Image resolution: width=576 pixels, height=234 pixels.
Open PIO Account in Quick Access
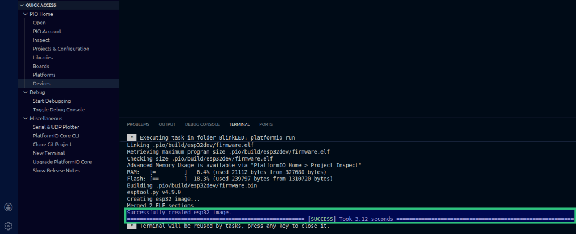coord(47,32)
